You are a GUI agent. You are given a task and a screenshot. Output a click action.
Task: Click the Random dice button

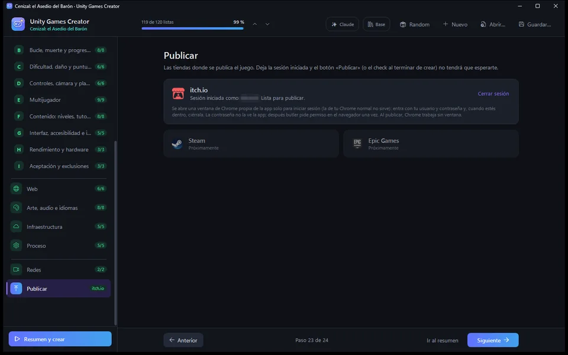click(415, 24)
